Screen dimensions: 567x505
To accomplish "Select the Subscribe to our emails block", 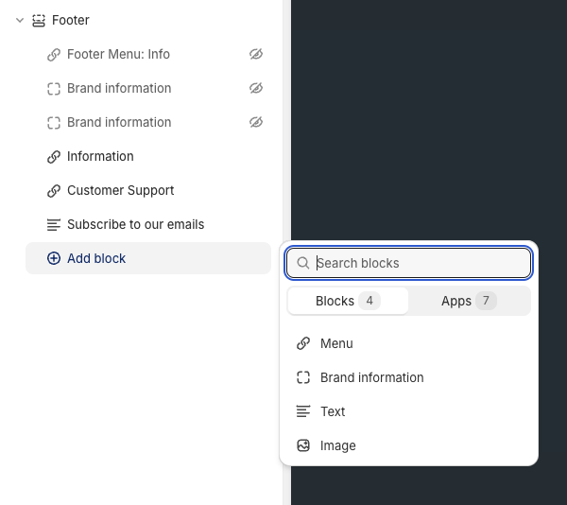I will click(135, 224).
